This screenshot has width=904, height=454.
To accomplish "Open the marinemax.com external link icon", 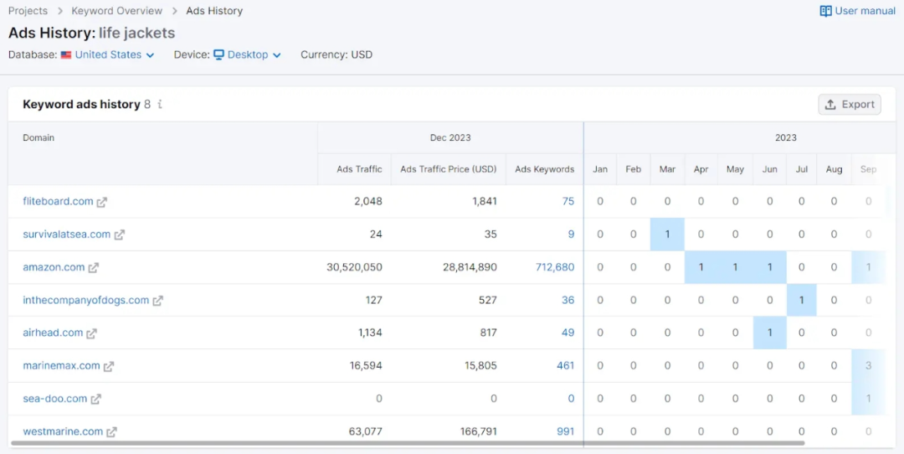I will 109,366.
